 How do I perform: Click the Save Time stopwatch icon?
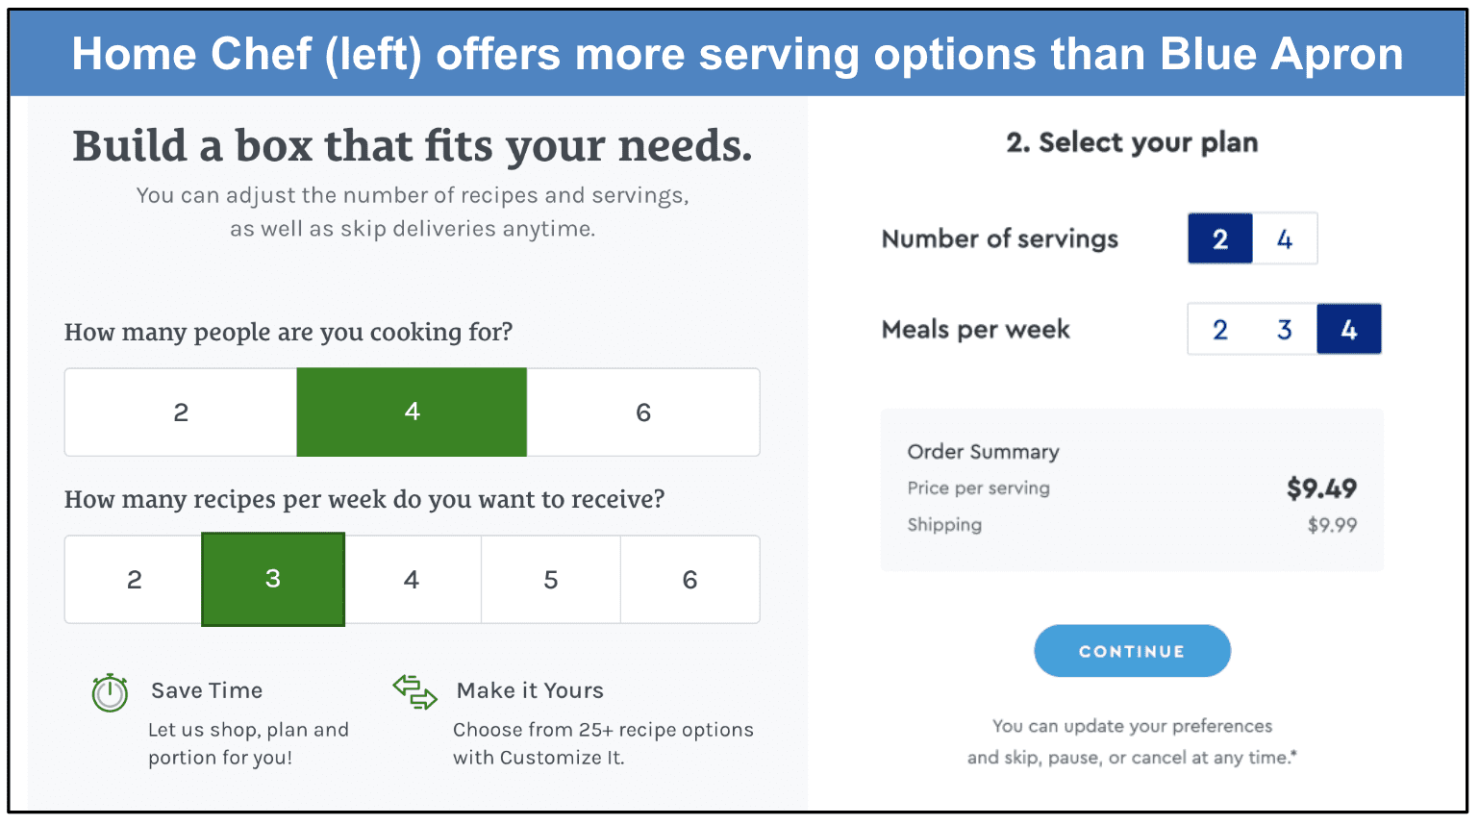tap(110, 692)
